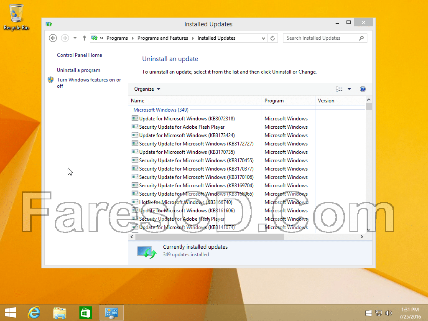Open File Explorer from taskbar

coord(59,313)
